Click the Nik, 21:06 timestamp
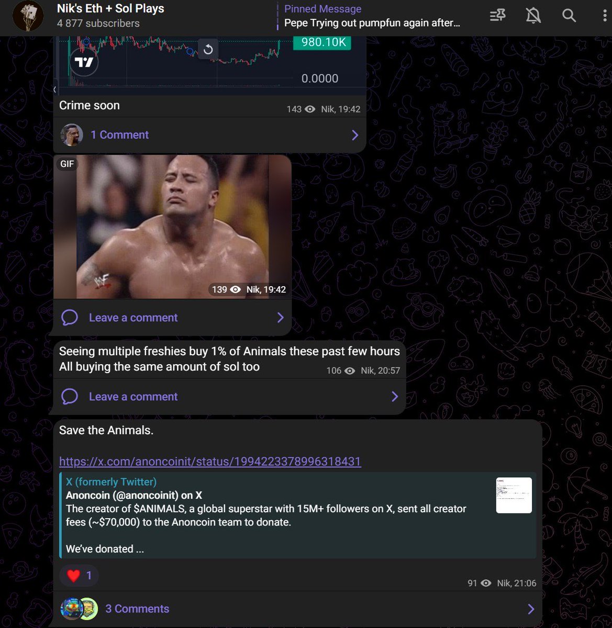Viewport: 612px width, 628px height. click(x=517, y=584)
